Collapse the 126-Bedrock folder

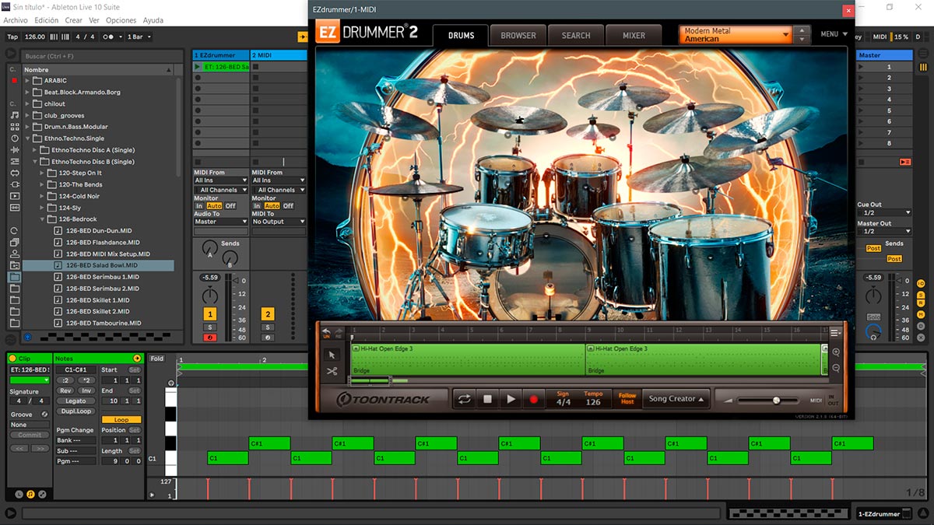click(x=42, y=219)
